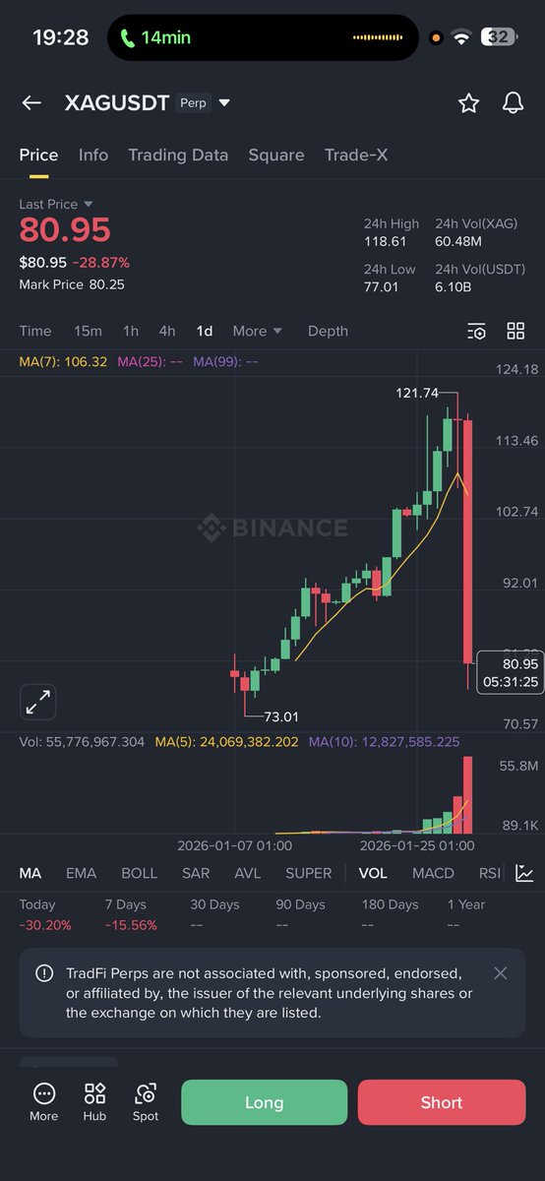Select the 4h chart interval
545x1181 pixels.
point(167,331)
